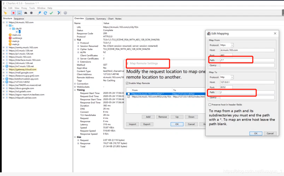Open the Help menu
Viewport: 284px width, 176px height.
click(50, 8)
